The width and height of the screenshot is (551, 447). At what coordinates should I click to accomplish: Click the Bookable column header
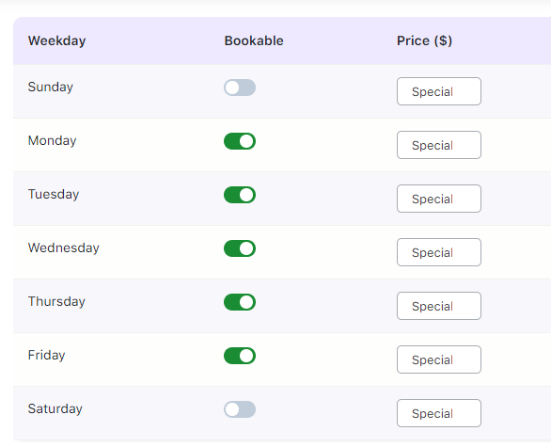point(254,40)
